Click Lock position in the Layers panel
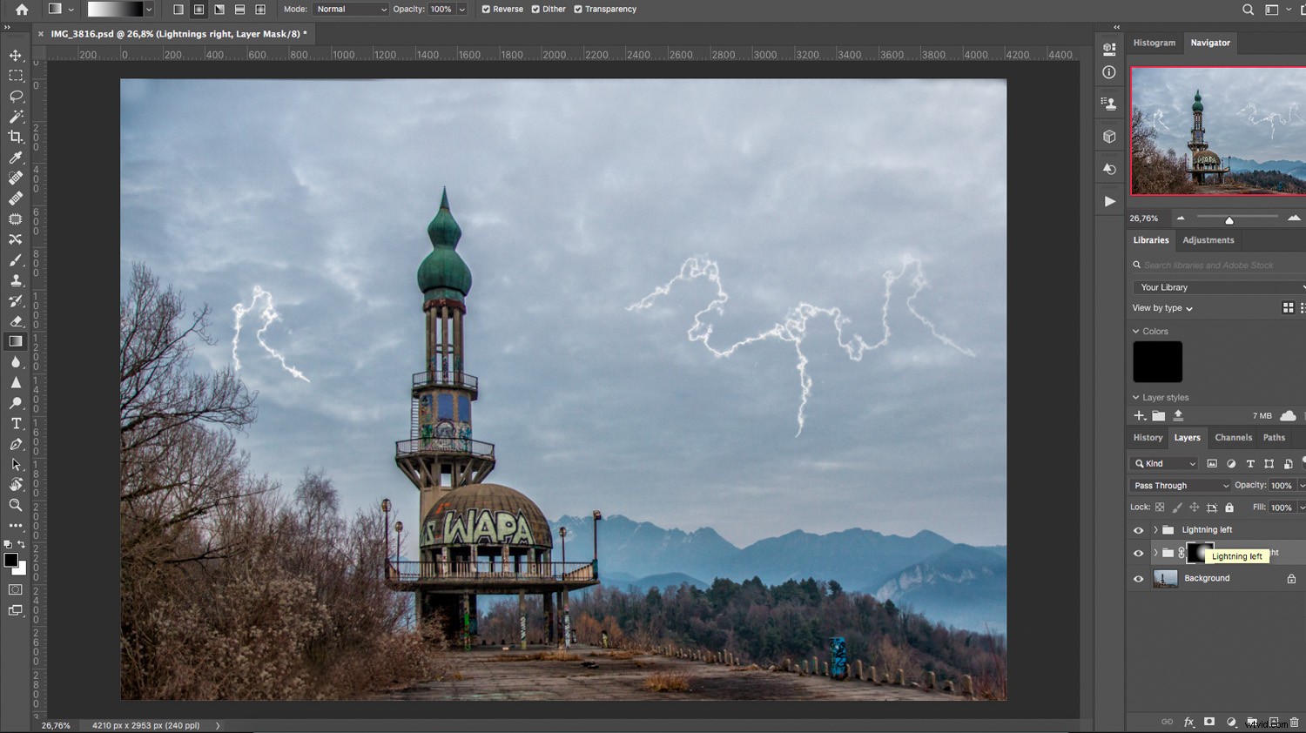Viewport: 1306px width, 733px height. pyautogui.click(x=1195, y=507)
